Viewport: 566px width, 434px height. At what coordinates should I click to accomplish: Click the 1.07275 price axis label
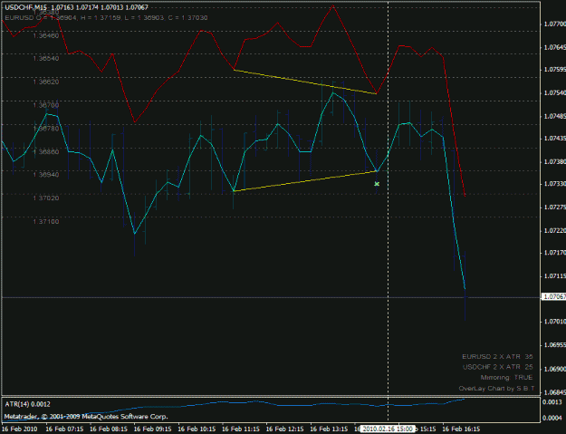point(554,207)
